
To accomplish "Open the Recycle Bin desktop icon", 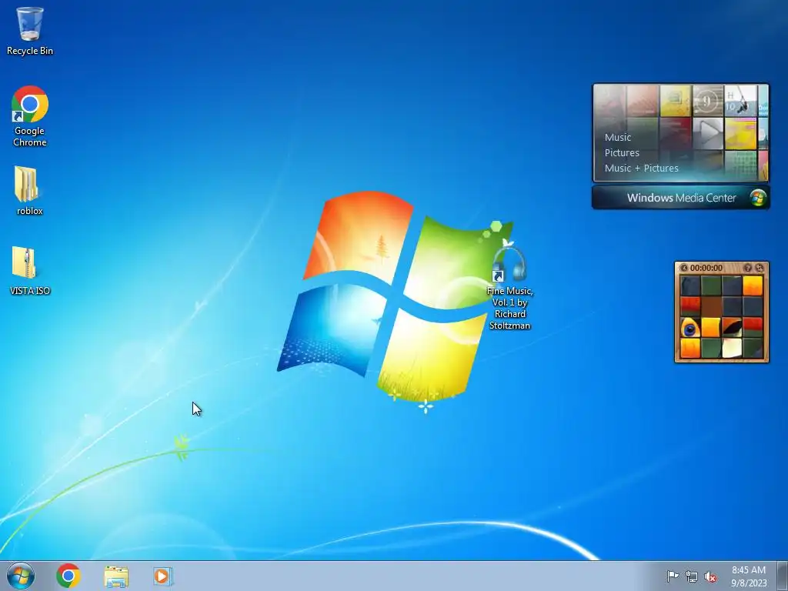I will point(30,31).
